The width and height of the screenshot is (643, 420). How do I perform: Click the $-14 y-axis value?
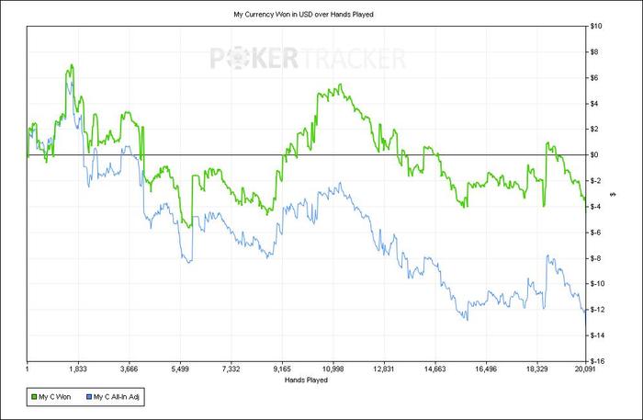[597, 335]
